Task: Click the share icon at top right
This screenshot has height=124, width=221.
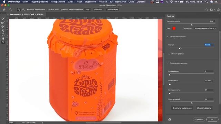Action: point(218,10)
